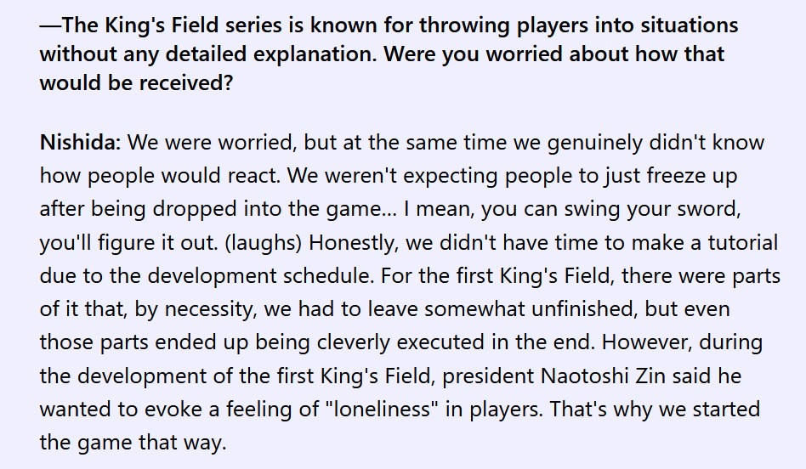Click the word "evoke"

pyautogui.click(x=162, y=410)
